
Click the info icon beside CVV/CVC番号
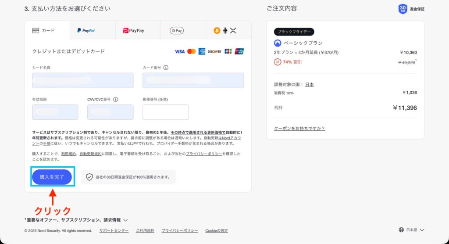point(116,100)
